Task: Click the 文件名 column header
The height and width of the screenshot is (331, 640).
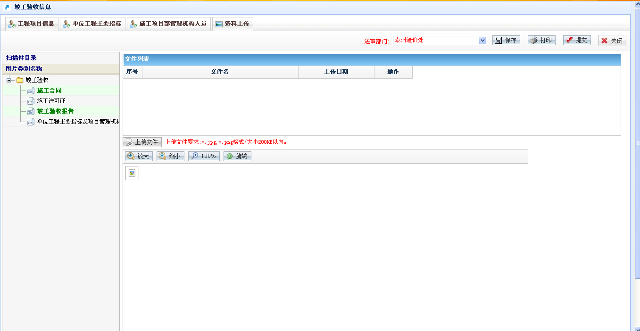Action: tap(220, 72)
